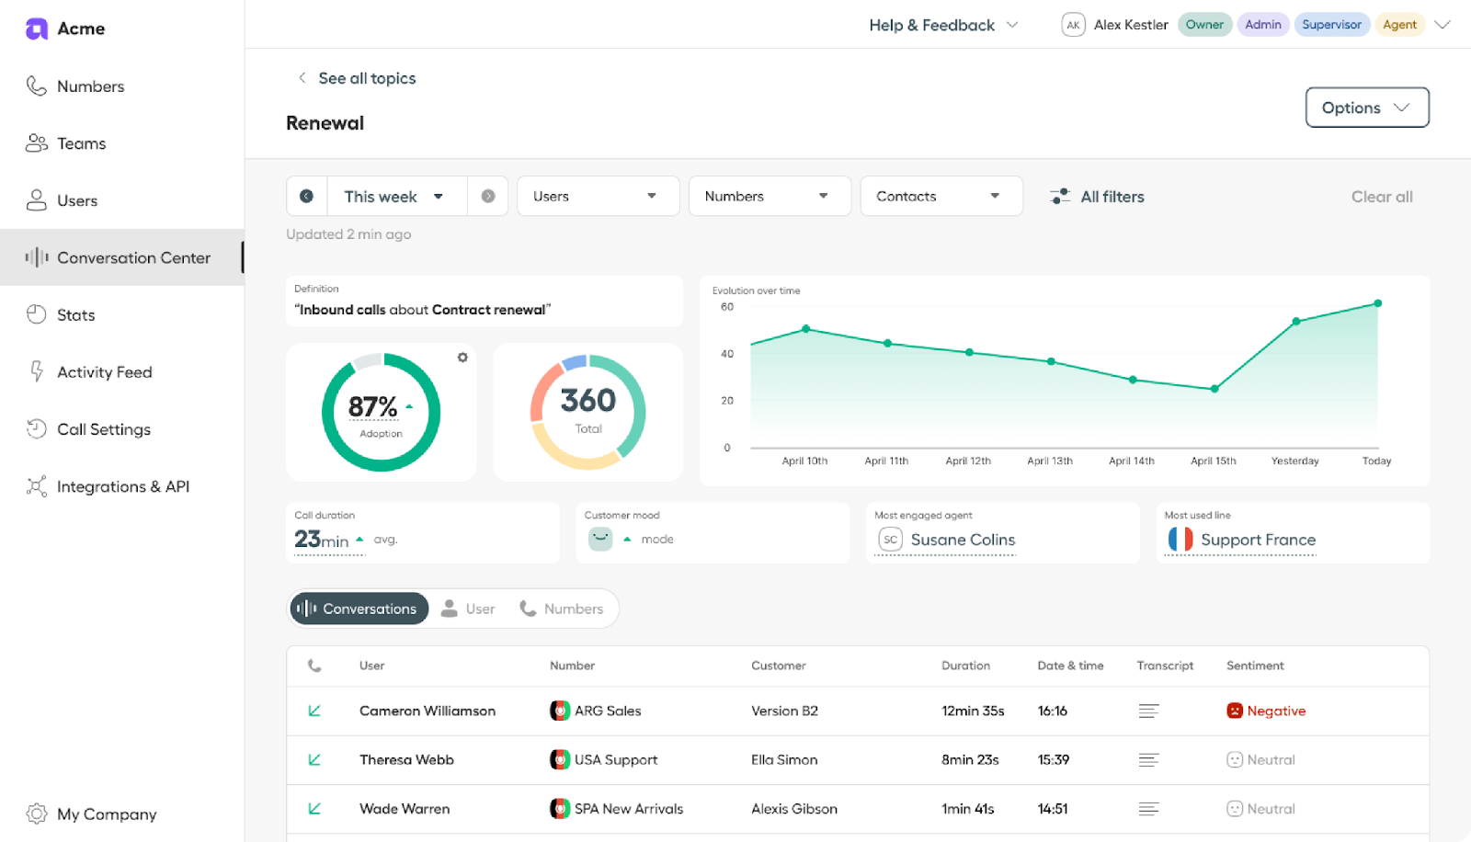The width and height of the screenshot is (1471, 842).
Task: Open the adoption chart settings gear
Action: (462, 357)
